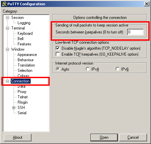The width and height of the screenshot is (151, 144).
Task: Open the Features category
Action: [25, 44]
